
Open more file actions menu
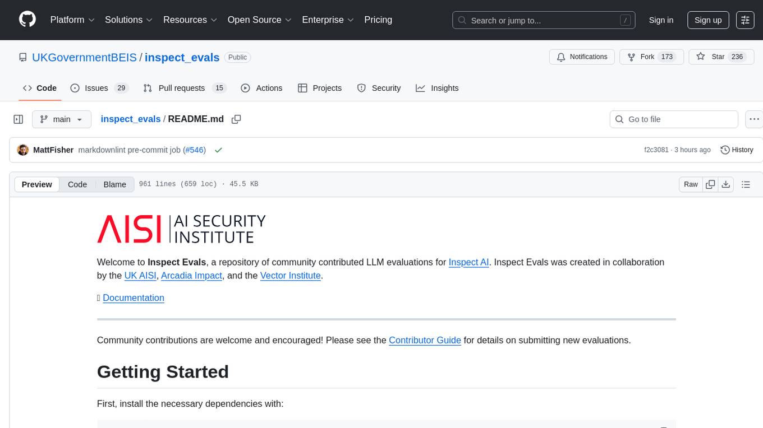point(754,119)
